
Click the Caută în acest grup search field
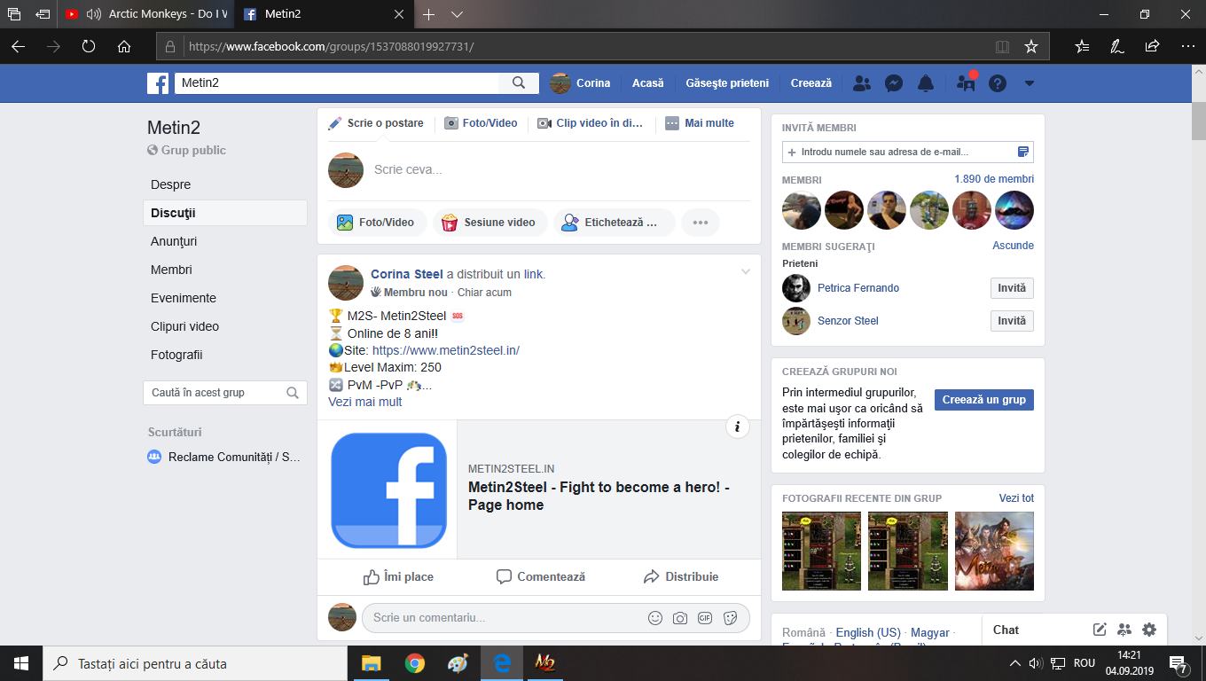click(225, 393)
